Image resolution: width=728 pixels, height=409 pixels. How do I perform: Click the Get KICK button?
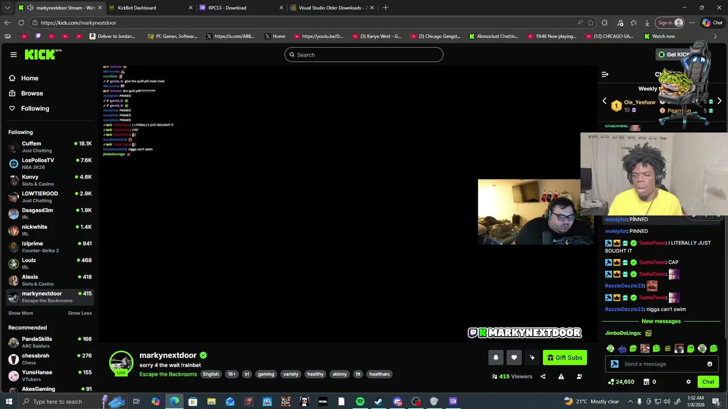[674, 55]
